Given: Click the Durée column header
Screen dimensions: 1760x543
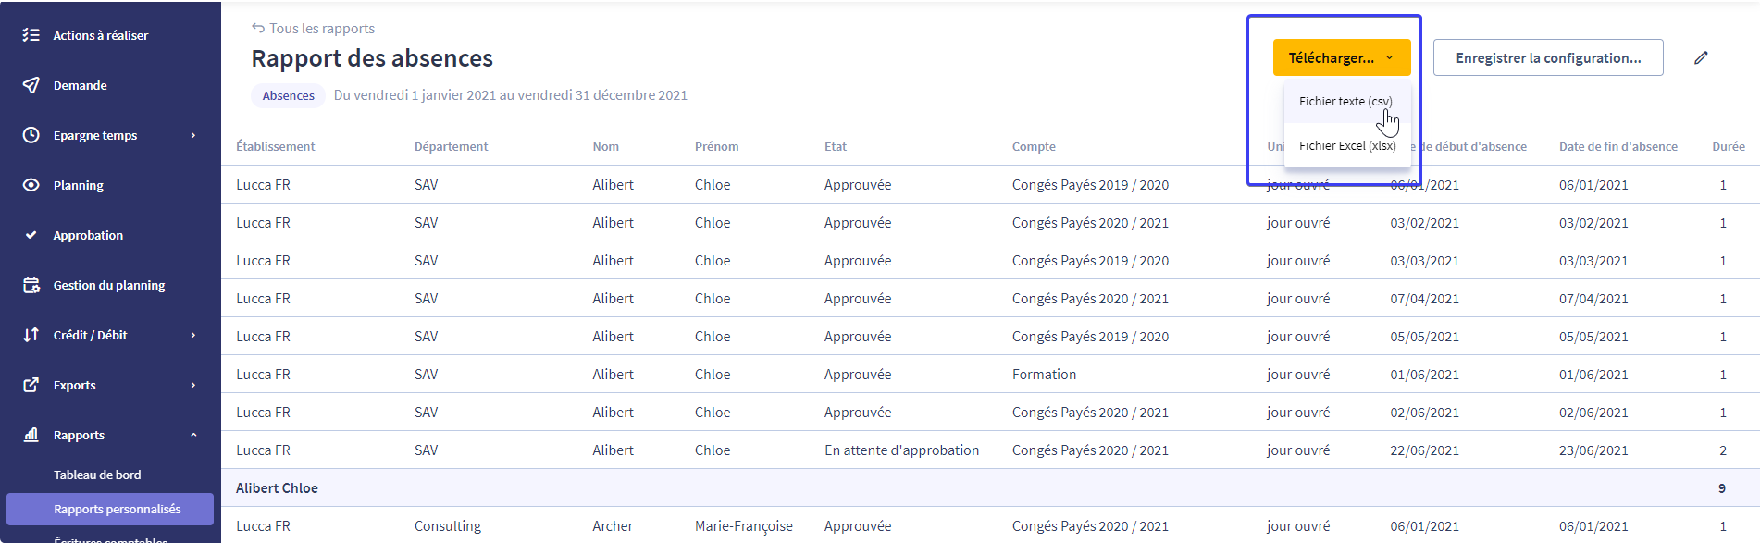Looking at the screenshot, I should 1729,146.
